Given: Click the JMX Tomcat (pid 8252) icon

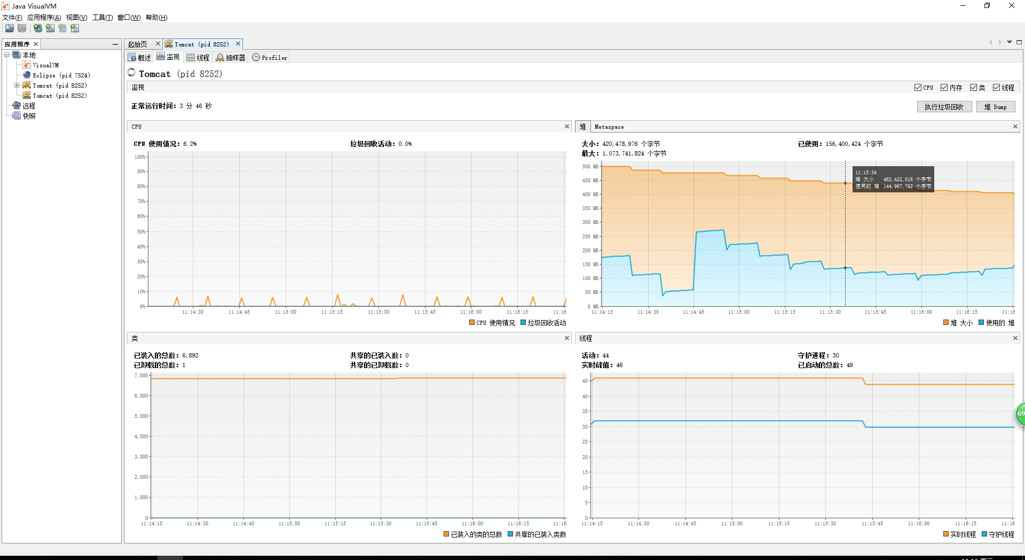Looking at the screenshot, I should (x=27, y=96).
